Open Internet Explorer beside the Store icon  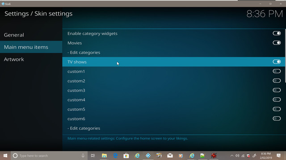point(137,156)
